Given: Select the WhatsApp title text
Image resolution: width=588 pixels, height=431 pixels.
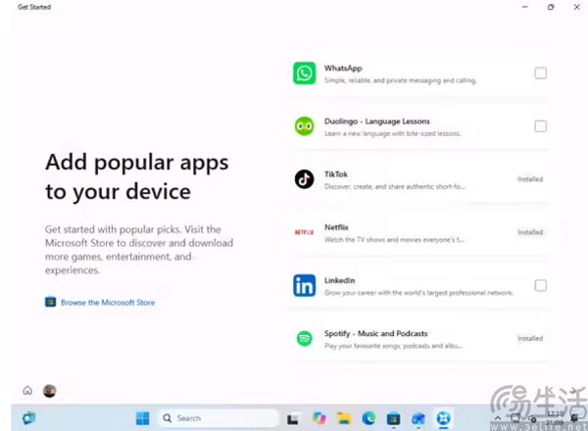Looking at the screenshot, I should [343, 69].
